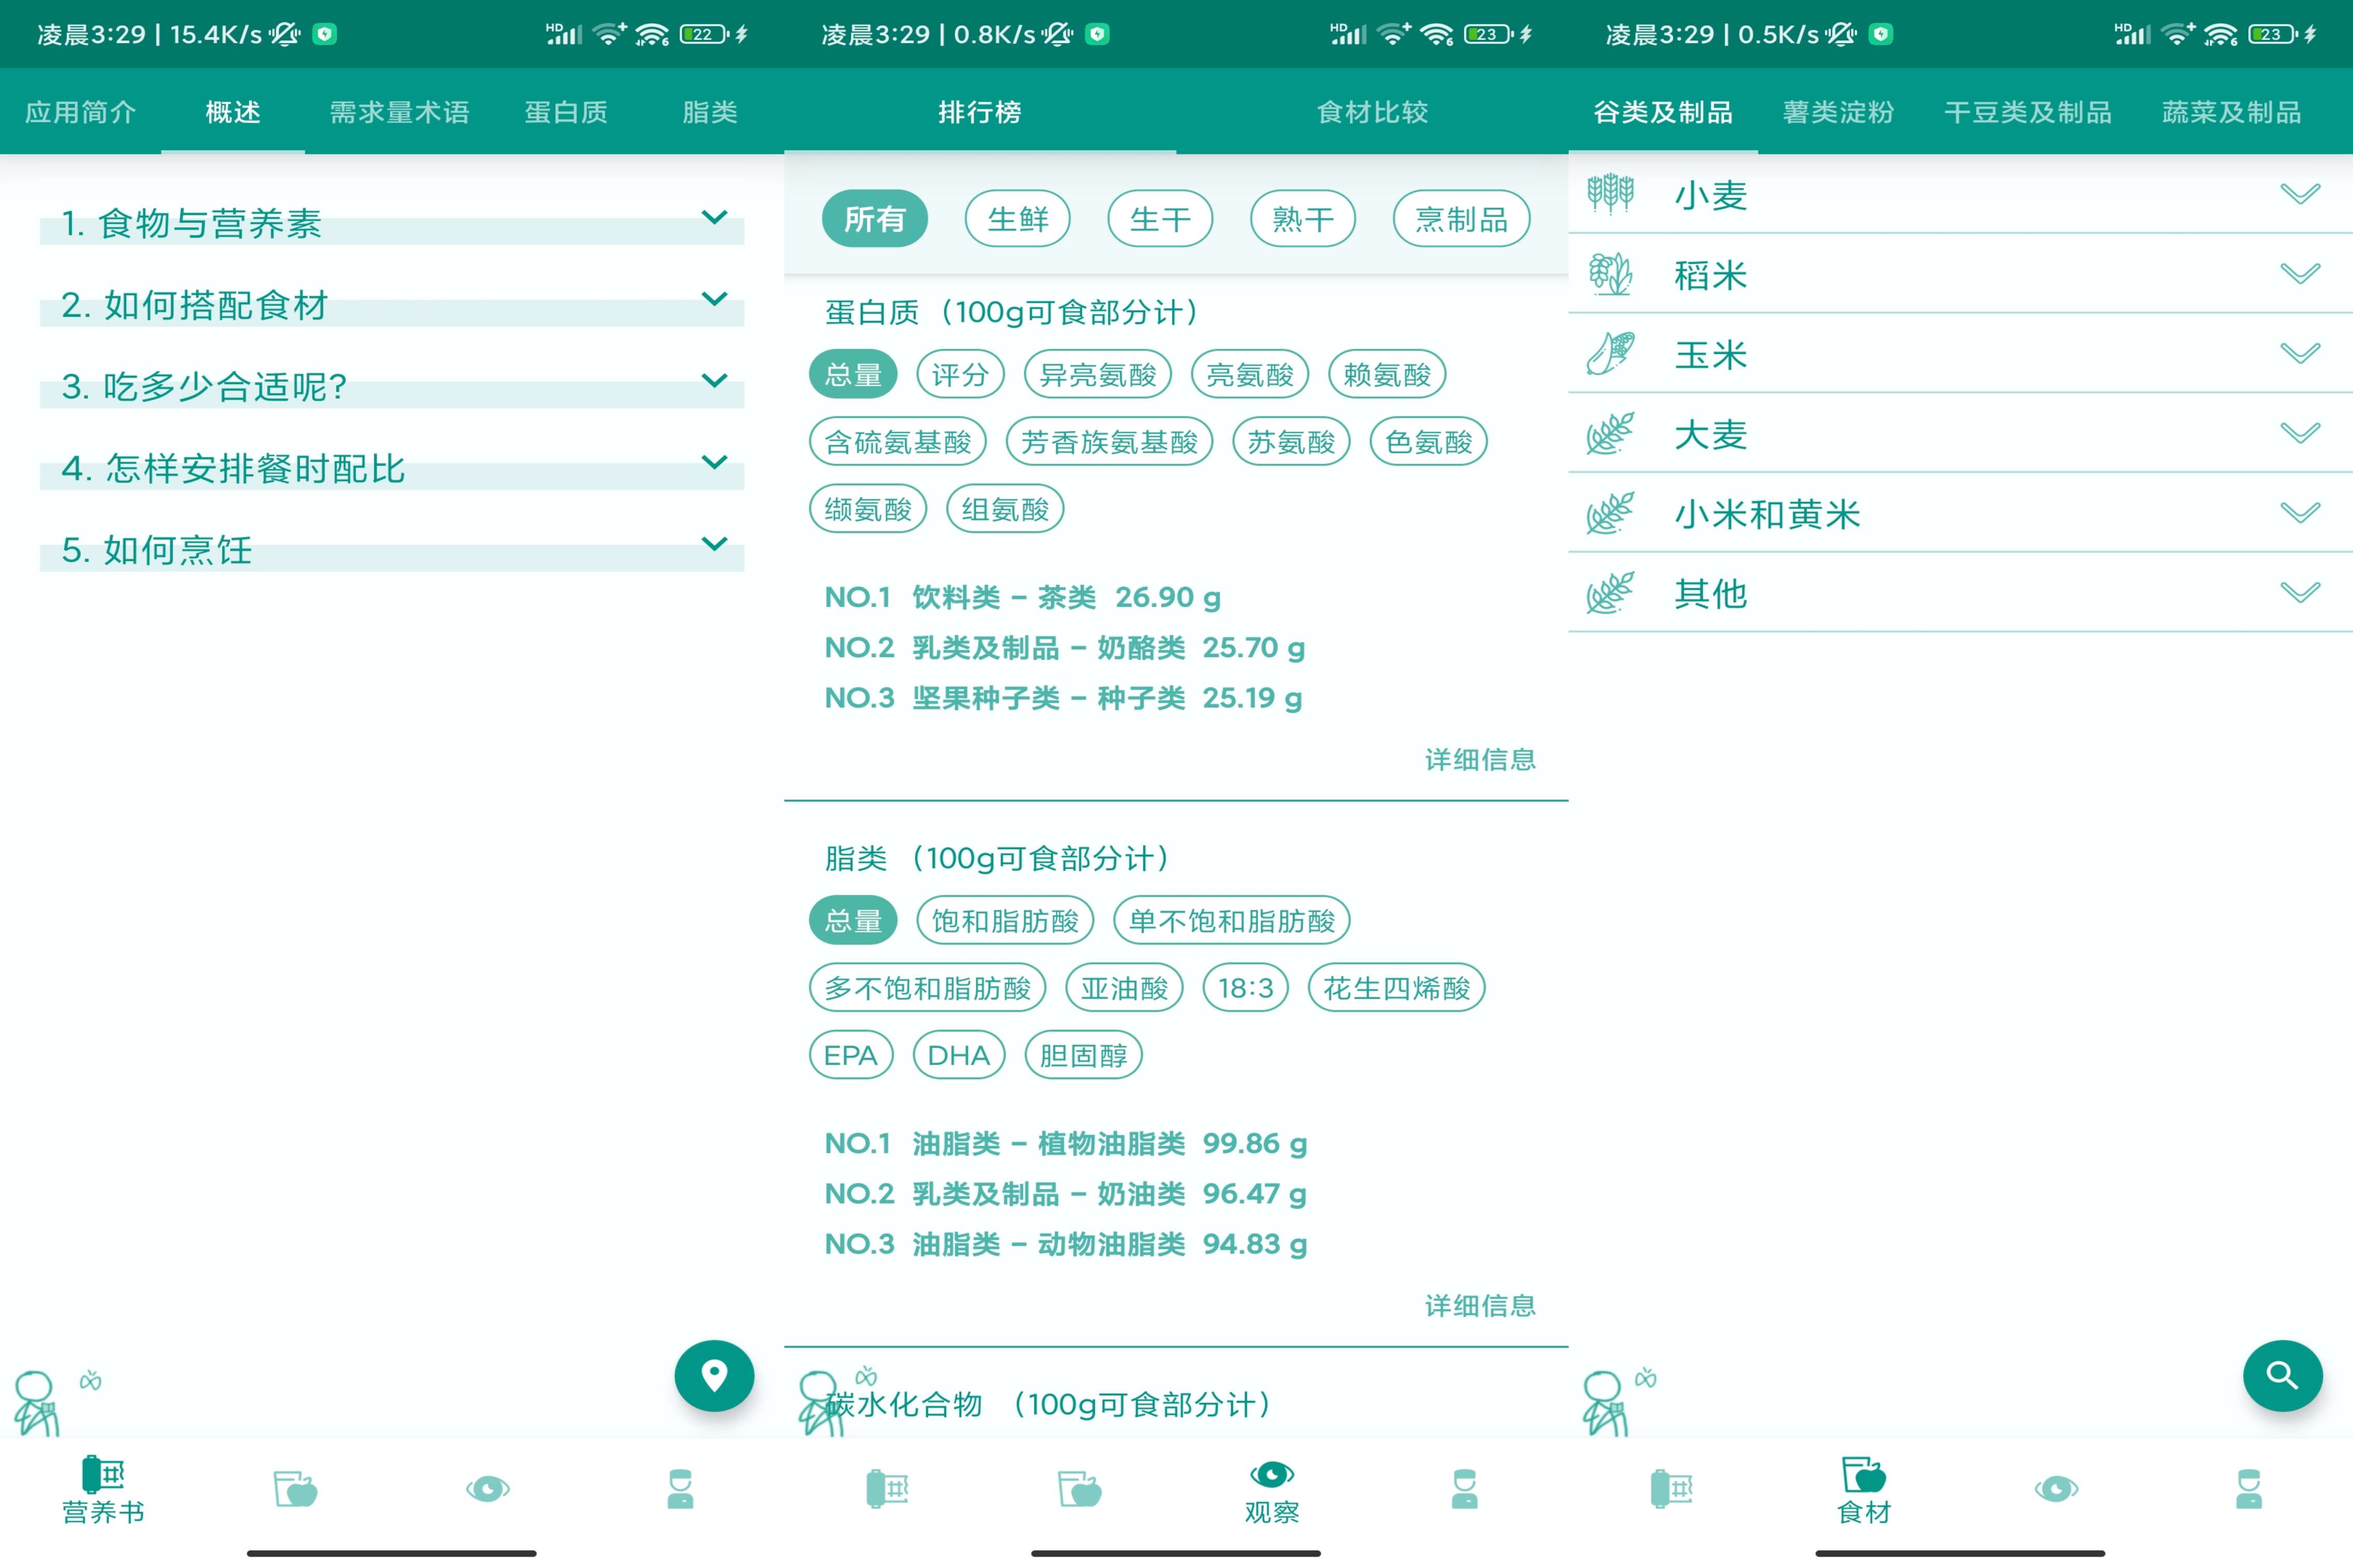The height and width of the screenshot is (1568, 2353).
Task: Open 详细信息 under the protein ranking
Action: click(x=1480, y=760)
